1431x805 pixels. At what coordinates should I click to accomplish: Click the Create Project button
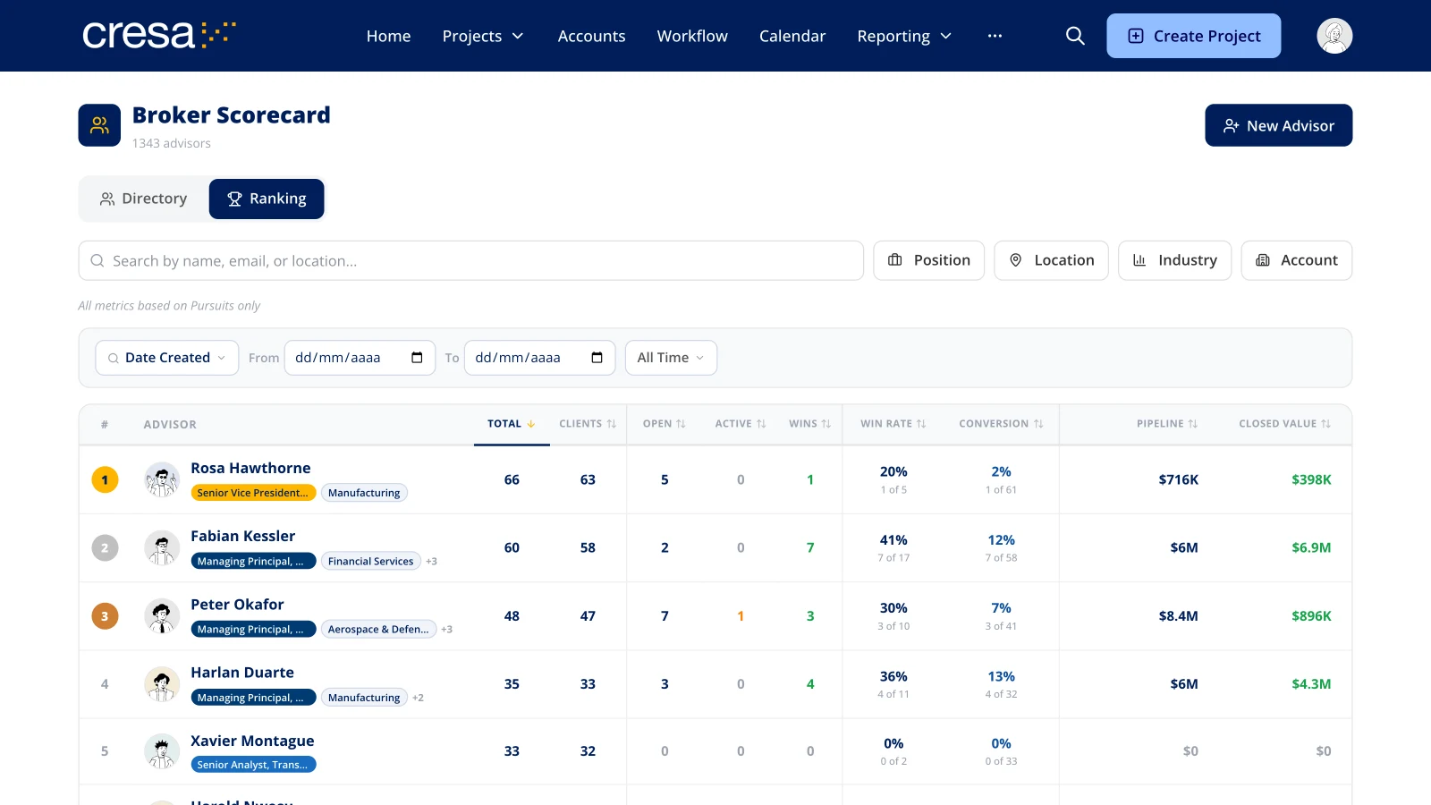pyautogui.click(x=1194, y=36)
